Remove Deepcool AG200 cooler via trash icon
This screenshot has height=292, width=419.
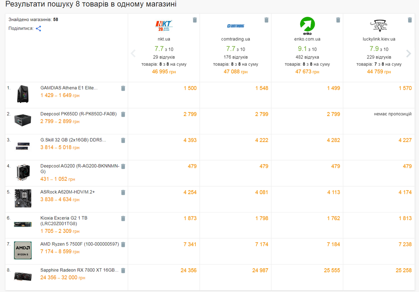(x=123, y=166)
